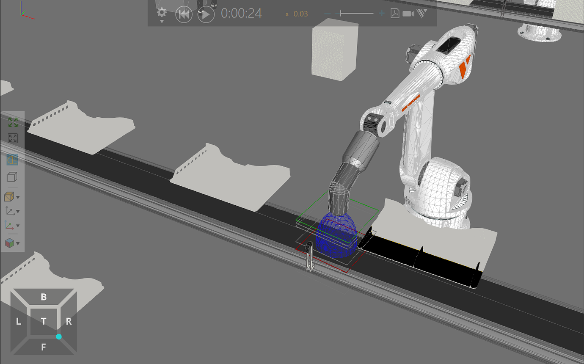This screenshot has width=584, height=364.
Task: Rewind the simulation to the start
Action: tap(184, 14)
